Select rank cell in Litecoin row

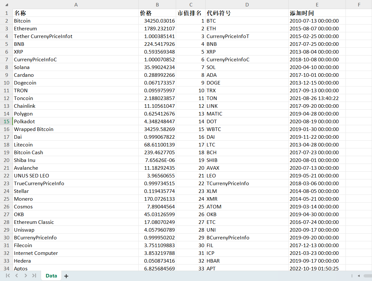[191, 145]
